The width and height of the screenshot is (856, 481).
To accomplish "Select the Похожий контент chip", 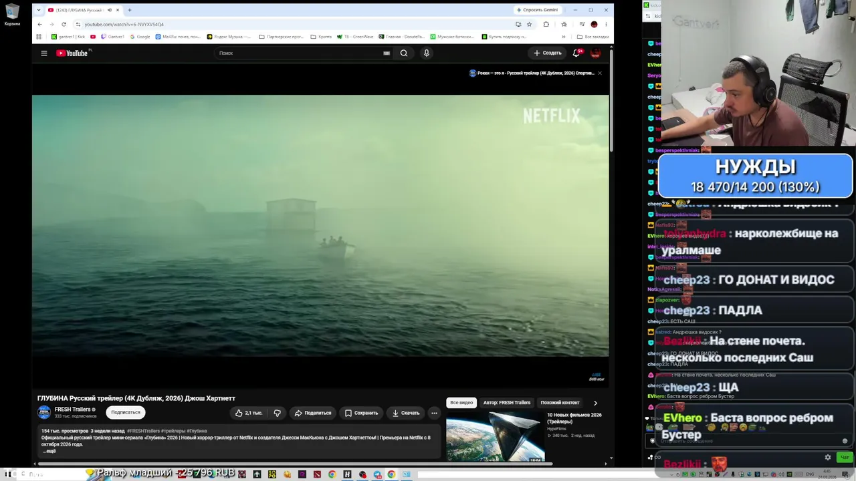I will 560,403.
